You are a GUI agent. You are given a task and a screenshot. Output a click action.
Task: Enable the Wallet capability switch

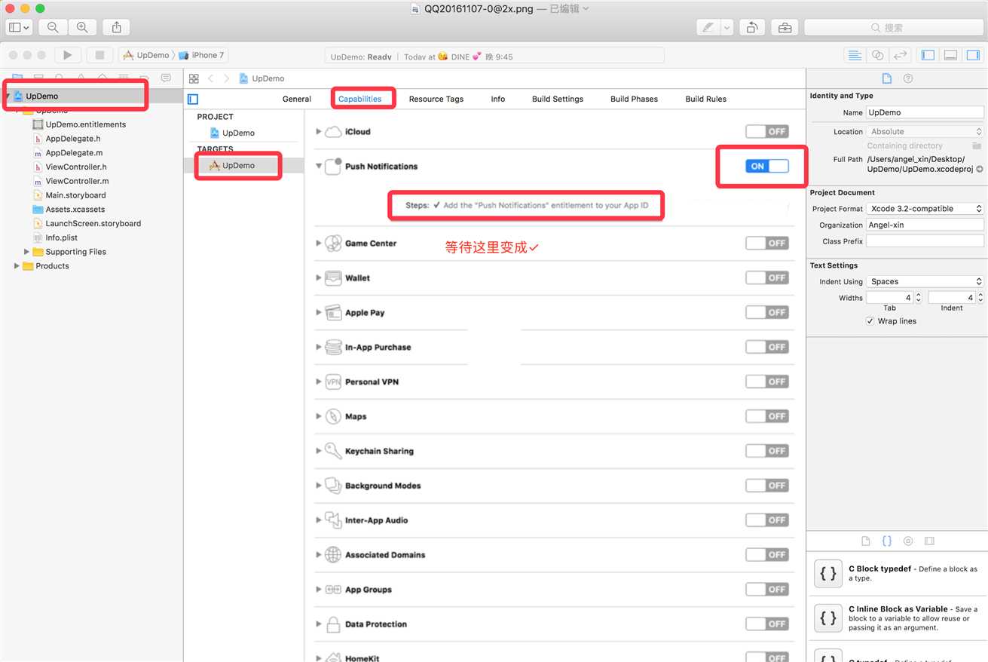click(x=767, y=277)
